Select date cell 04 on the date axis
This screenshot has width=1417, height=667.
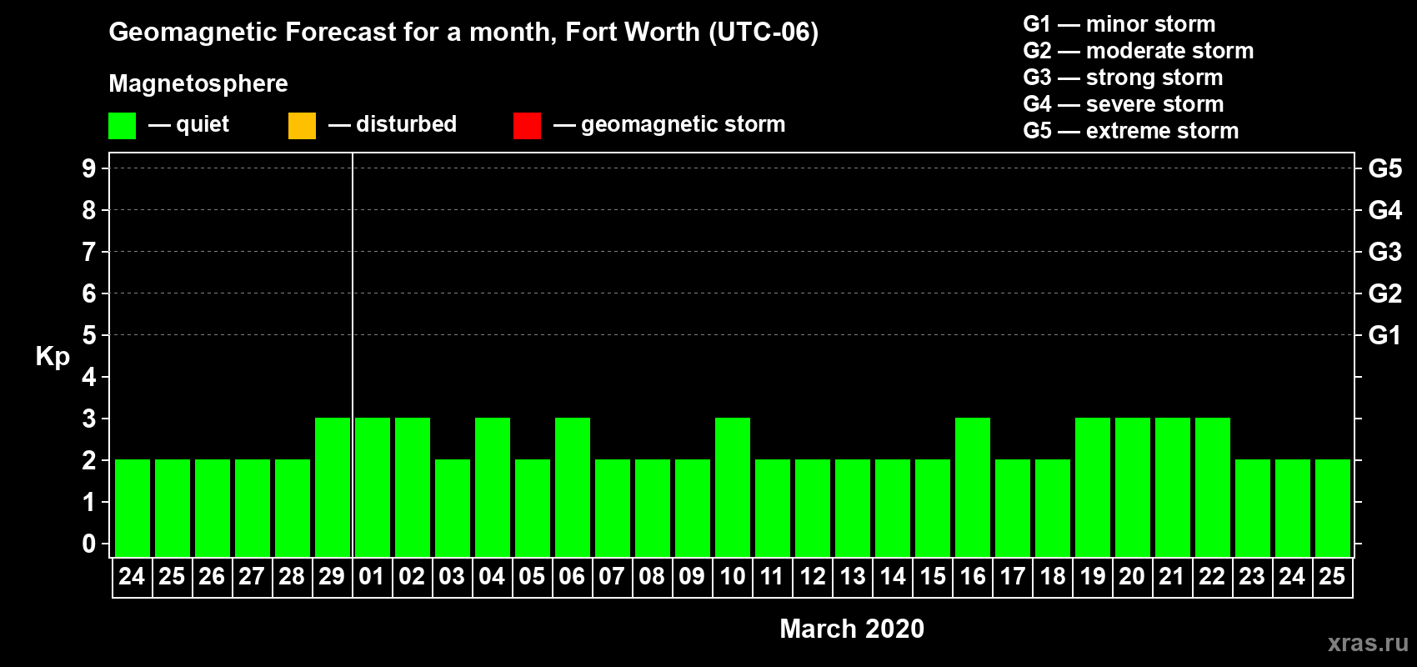click(492, 577)
